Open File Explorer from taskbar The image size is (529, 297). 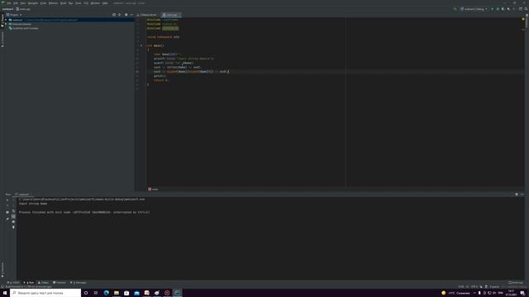click(x=117, y=293)
